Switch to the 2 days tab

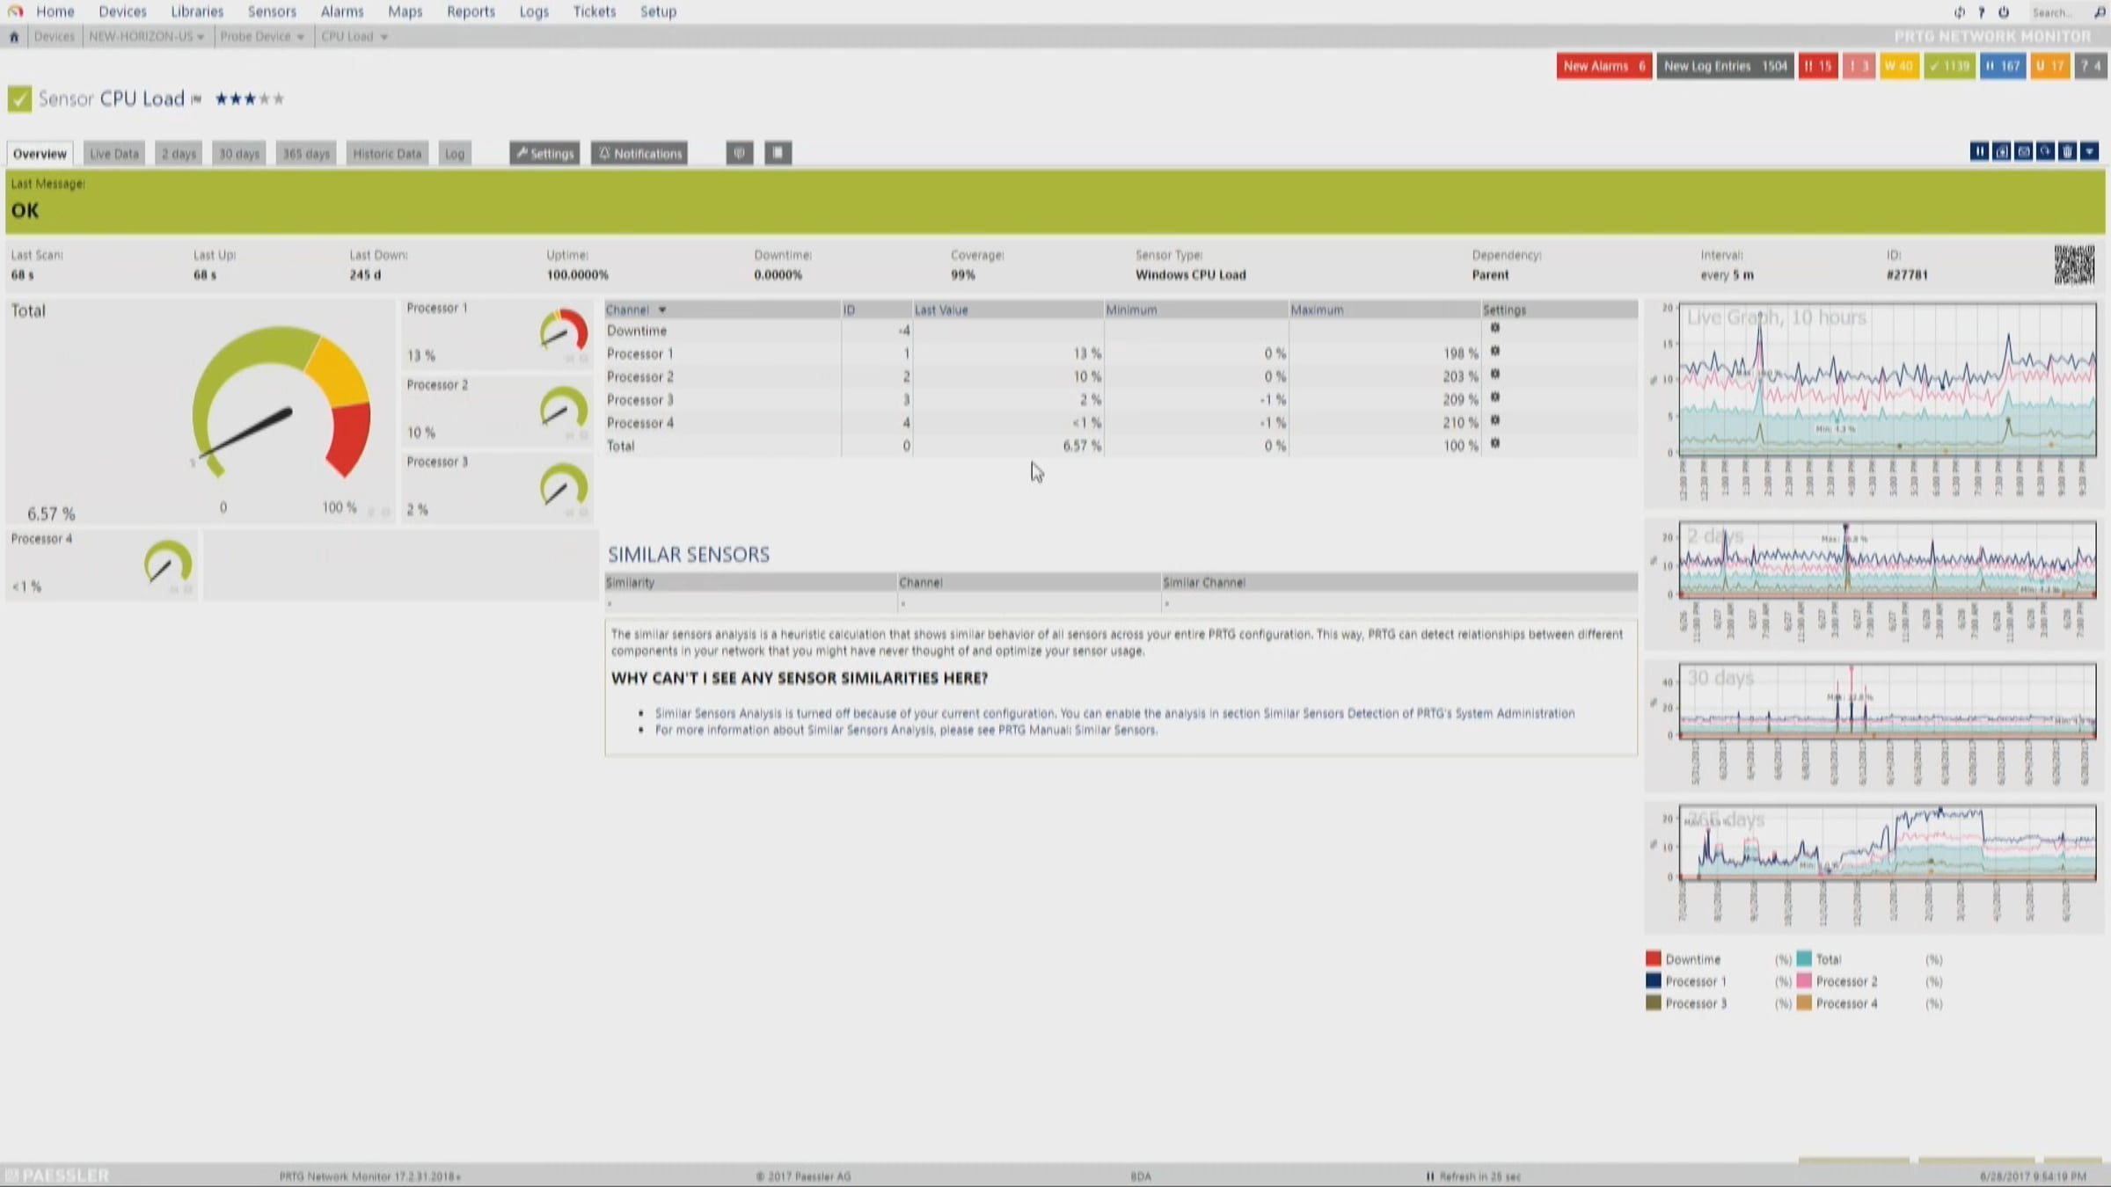179,153
